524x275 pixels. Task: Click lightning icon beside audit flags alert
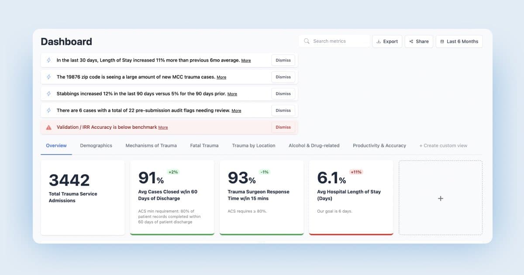point(49,110)
